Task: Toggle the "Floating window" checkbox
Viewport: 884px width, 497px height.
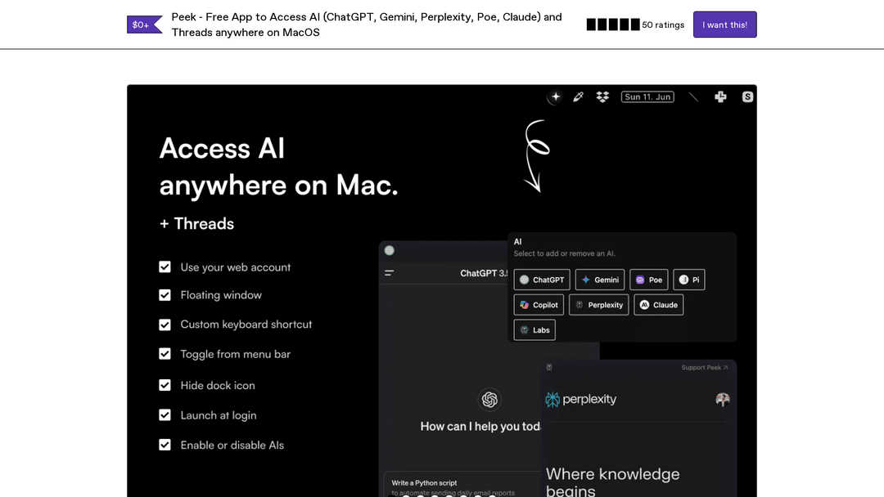Action: 165,295
